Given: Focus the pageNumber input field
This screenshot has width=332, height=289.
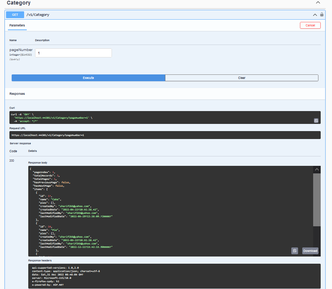Looking at the screenshot, I should point(73,53).
